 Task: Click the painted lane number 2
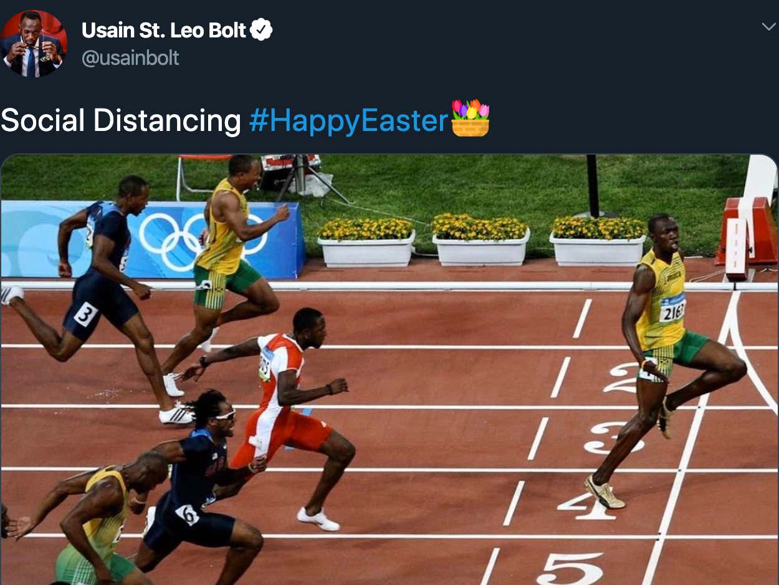click(x=623, y=378)
